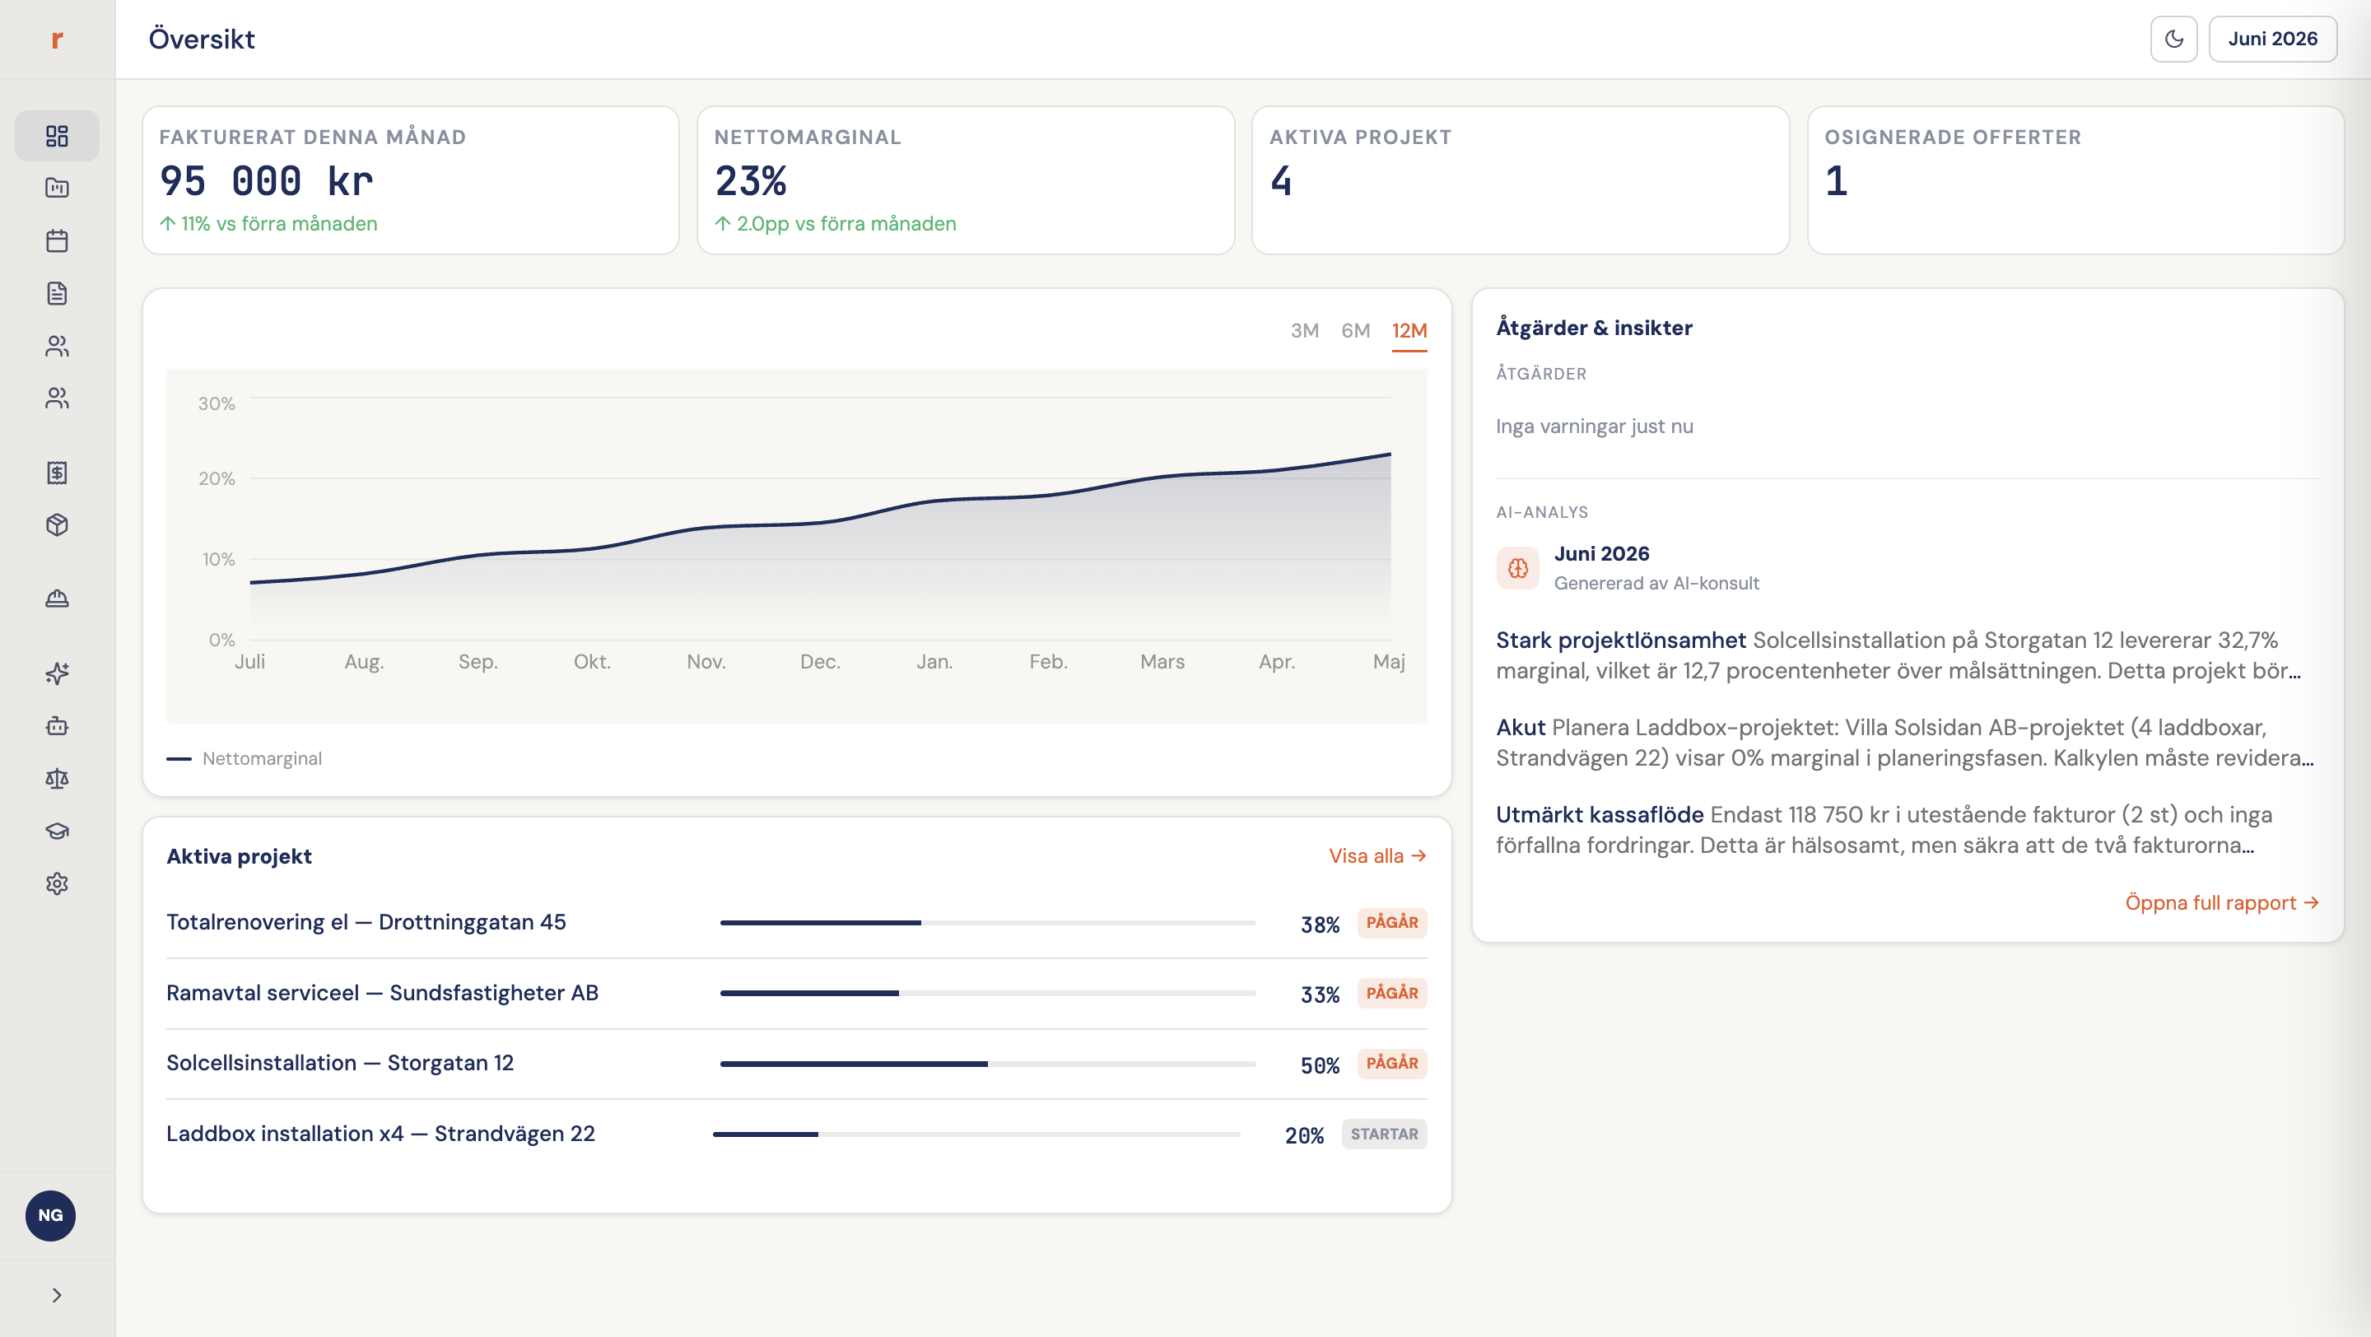
Task: Click the 'Åtgärder & insikter' panel heading
Action: (x=1594, y=328)
